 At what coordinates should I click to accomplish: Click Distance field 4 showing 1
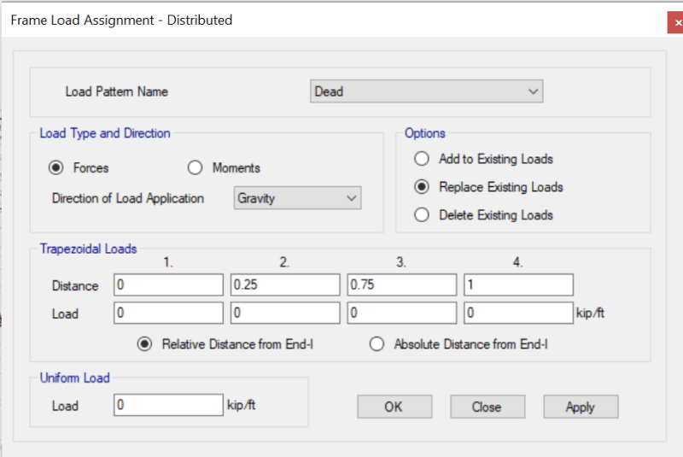click(x=519, y=285)
